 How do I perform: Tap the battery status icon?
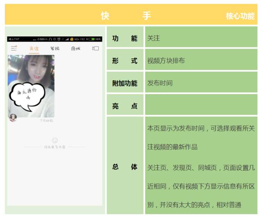(x=91, y=39)
